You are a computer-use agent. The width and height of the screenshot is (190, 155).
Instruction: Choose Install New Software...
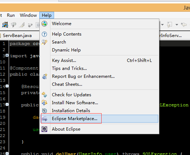99,103
